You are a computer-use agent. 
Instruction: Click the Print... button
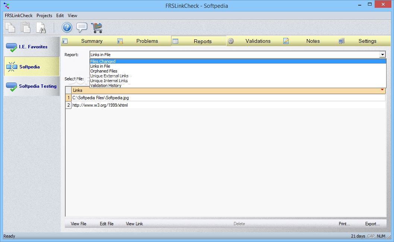(344, 224)
